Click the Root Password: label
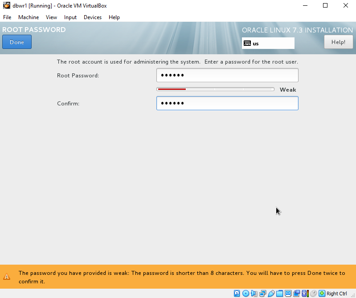Screen dimensions: 356x298 (78, 76)
